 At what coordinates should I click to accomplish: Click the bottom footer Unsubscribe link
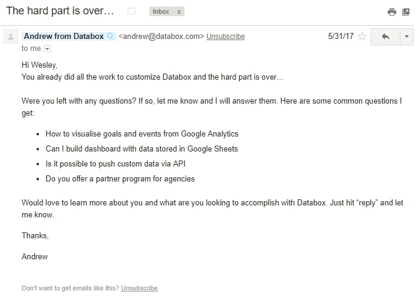(139, 288)
